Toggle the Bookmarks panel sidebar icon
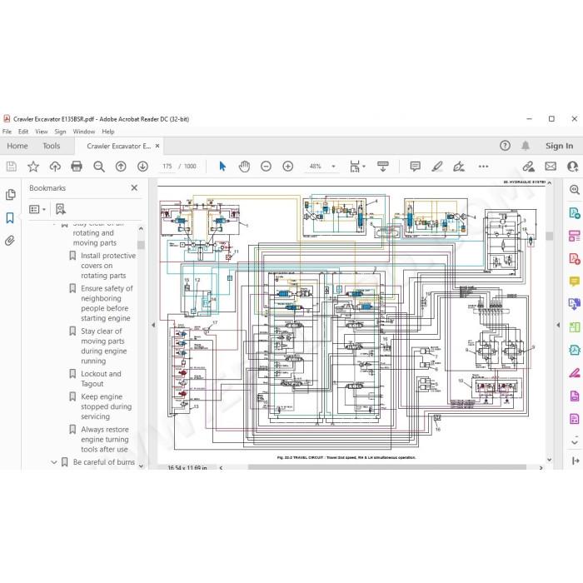Viewport: 583px width, 583px height. tap(10, 218)
